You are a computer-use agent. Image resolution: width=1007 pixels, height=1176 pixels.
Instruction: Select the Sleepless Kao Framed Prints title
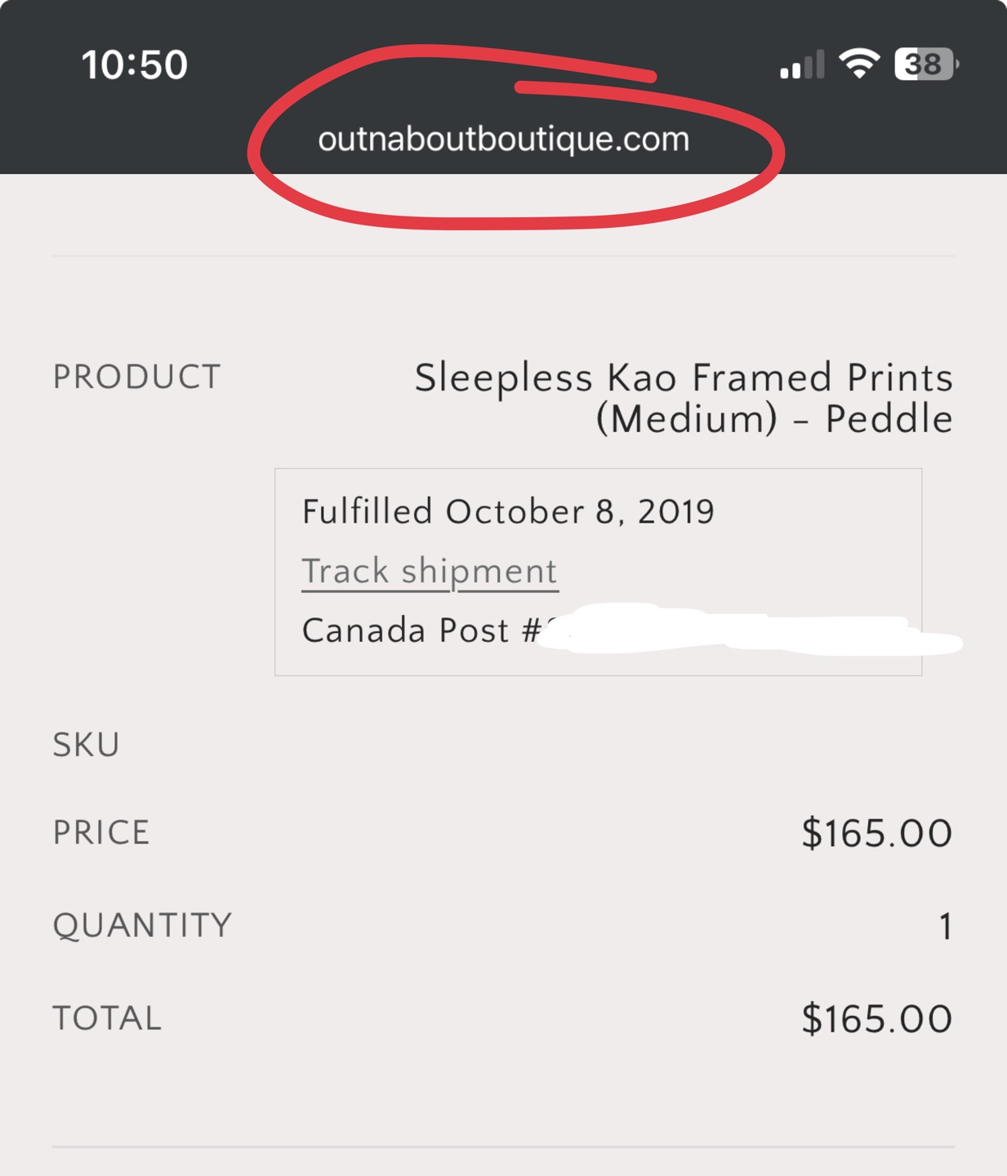pos(684,378)
